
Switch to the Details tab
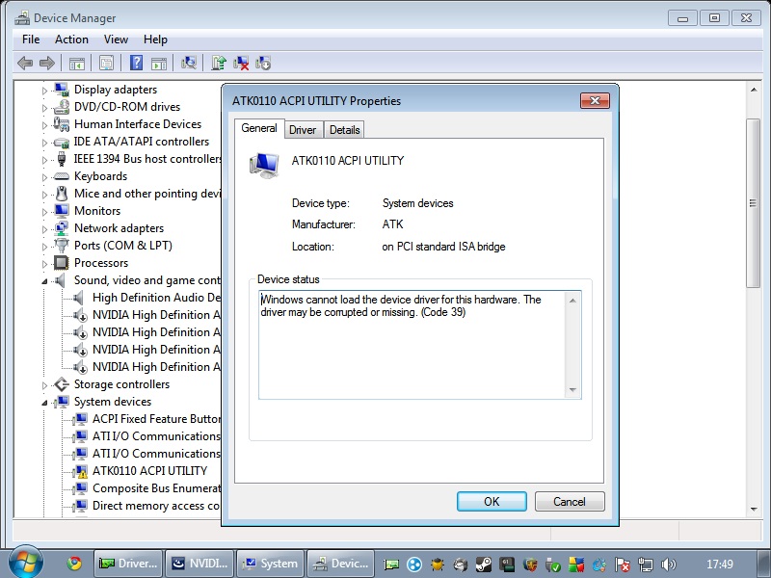(x=344, y=130)
